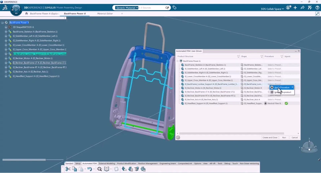Click the right scroll arrow in FEM dialog
This screenshot has width=321, height=173.
pos(298,134)
